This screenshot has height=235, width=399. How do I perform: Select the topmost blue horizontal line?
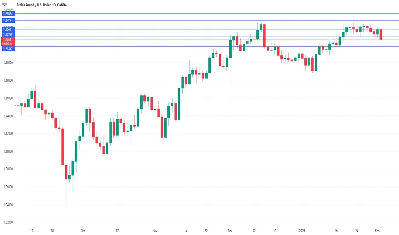[207, 14]
